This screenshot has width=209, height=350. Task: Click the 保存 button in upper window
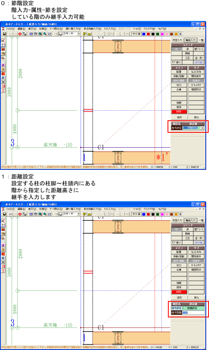[179, 117]
